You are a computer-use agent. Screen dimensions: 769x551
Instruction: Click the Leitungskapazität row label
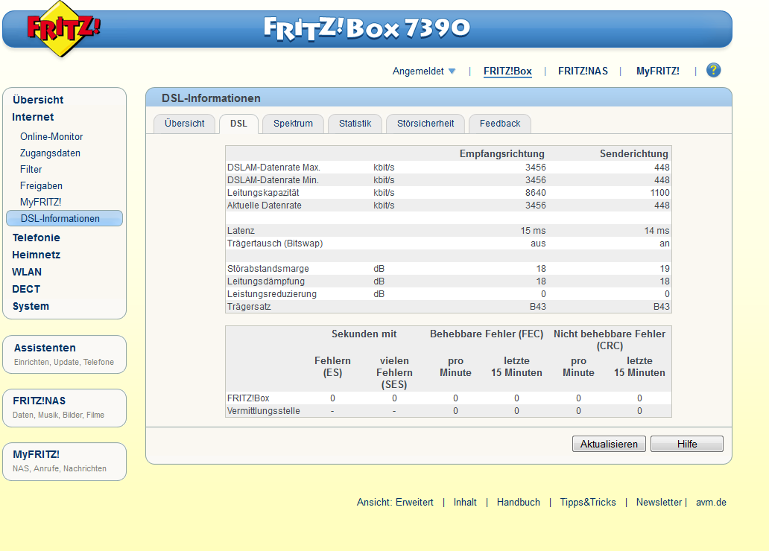pos(263,193)
